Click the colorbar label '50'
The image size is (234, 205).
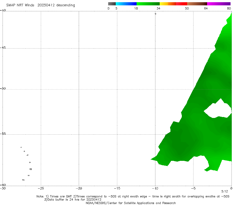point(187,8)
